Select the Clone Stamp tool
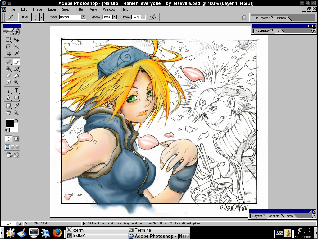The width and height of the screenshot is (318, 239). 8,69
